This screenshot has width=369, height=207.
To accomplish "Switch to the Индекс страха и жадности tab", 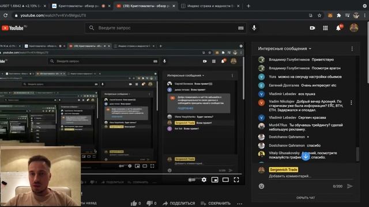I will [x=210, y=6].
